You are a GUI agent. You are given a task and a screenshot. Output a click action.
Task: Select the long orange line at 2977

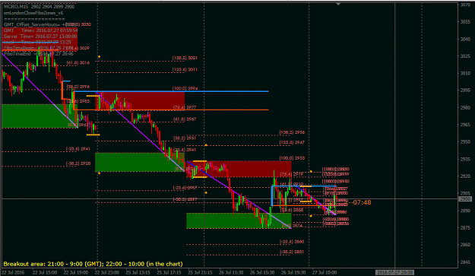[x=172, y=109]
